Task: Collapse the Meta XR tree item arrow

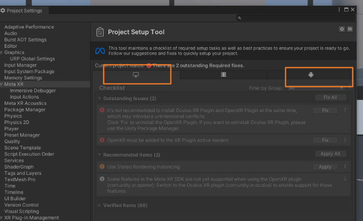Action: 2,85
